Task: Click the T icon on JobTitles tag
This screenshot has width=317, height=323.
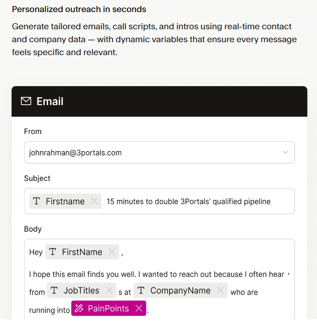Action: point(54,290)
